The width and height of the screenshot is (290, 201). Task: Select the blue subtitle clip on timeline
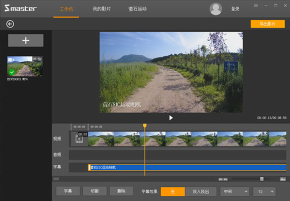point(187,167)
